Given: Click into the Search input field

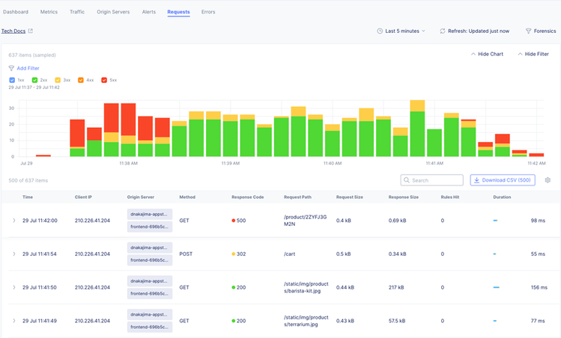Looking at the screenshot, I should (x=436, y=180).
